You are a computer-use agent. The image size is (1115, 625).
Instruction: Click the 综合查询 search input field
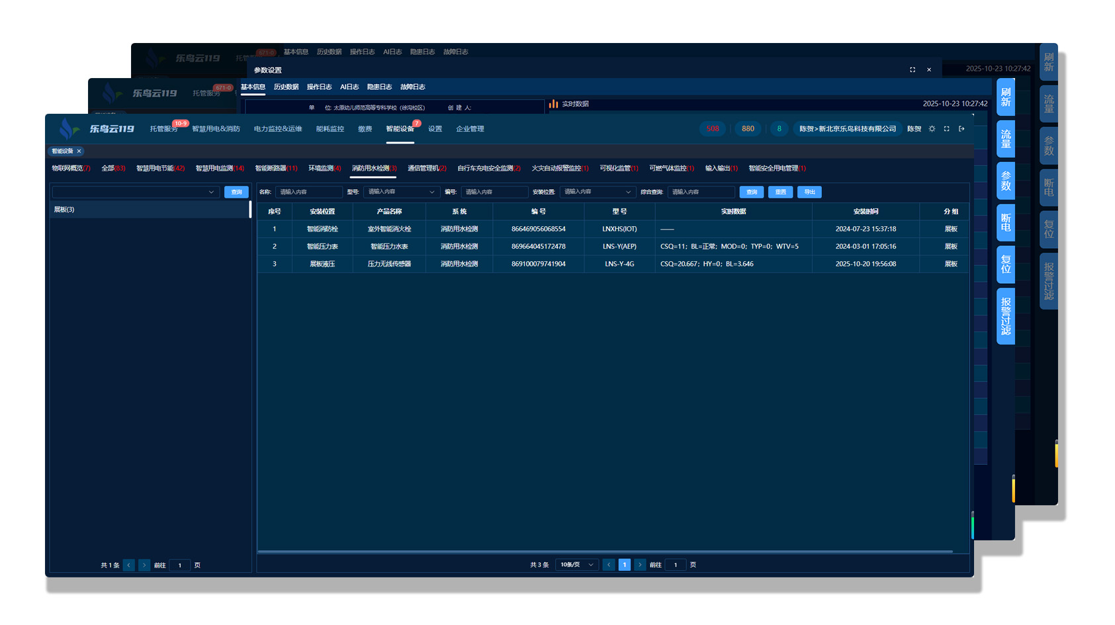pos(701,192)
